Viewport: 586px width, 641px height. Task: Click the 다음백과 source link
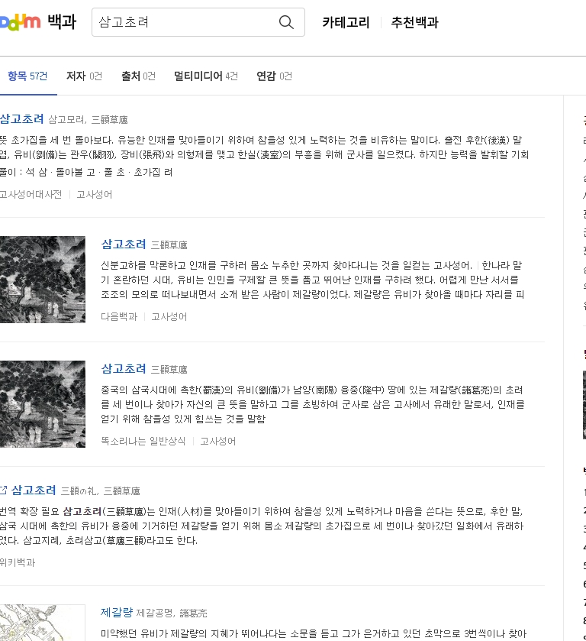point(119,316)
